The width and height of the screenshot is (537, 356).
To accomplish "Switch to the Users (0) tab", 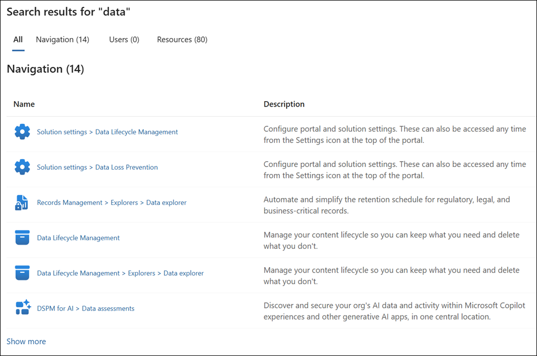I will (x=124, y=39).
